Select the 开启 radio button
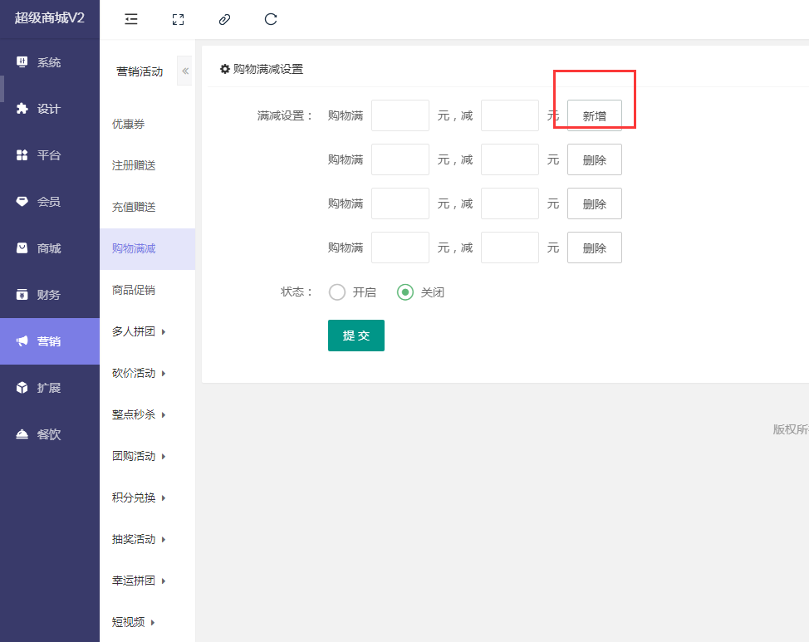Image resolution: width=809 pixels, height=642 pixels. tap(337, 292)
